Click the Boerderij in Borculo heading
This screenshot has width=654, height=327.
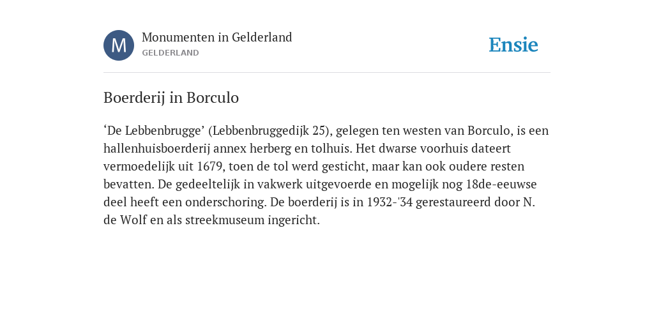pyautogui.click(x=171, y=98)
